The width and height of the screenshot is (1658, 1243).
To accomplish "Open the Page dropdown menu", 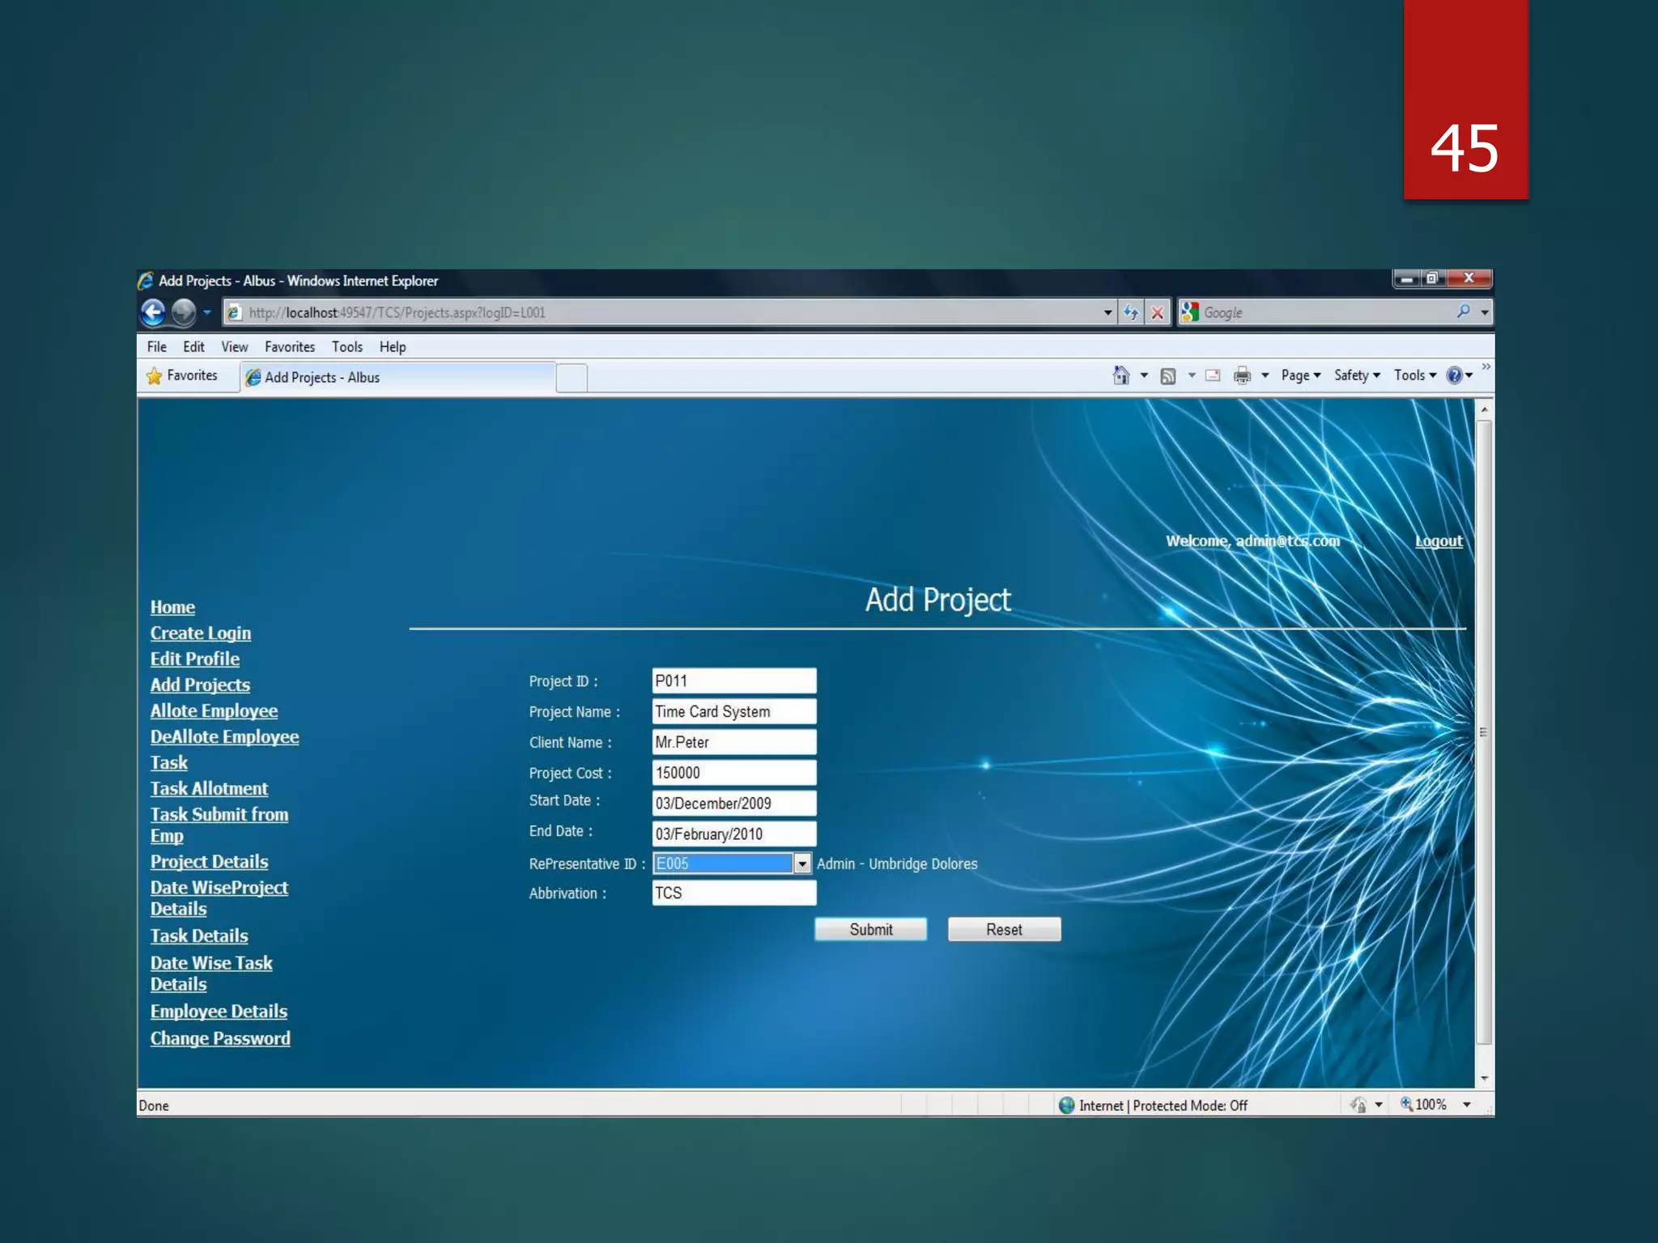I will [x=1300, y=375].
